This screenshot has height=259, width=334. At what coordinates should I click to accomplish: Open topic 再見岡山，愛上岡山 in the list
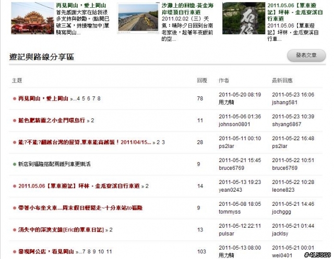(43, 98)
